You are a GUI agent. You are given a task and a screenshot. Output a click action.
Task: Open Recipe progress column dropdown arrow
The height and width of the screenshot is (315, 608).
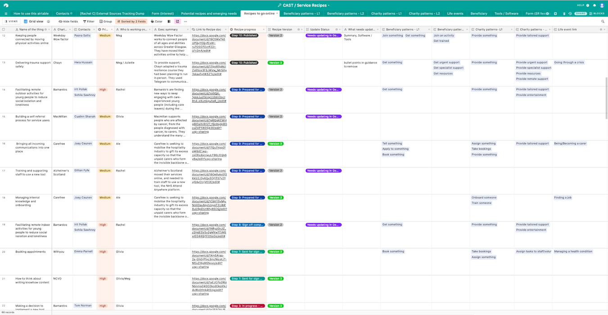click(263, 29)
